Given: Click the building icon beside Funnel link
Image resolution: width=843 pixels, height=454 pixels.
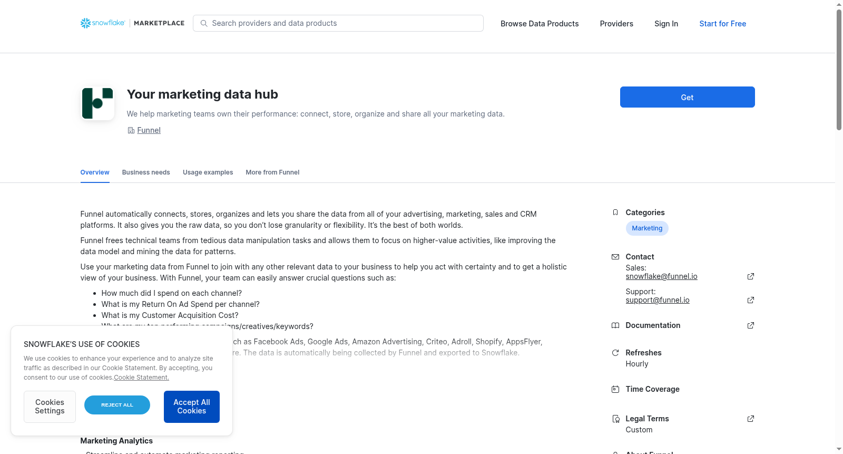Looking at the screenshot, I should pos(131,130).
